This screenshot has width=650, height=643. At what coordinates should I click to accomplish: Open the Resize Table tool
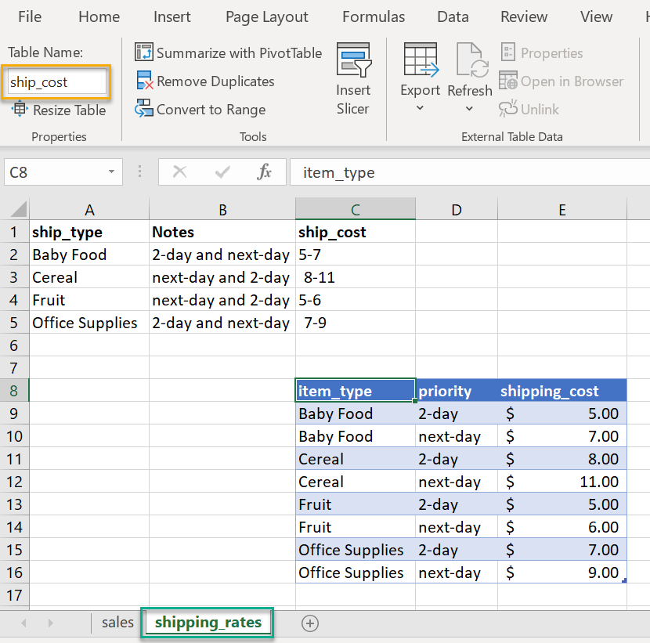pos(59,110)
